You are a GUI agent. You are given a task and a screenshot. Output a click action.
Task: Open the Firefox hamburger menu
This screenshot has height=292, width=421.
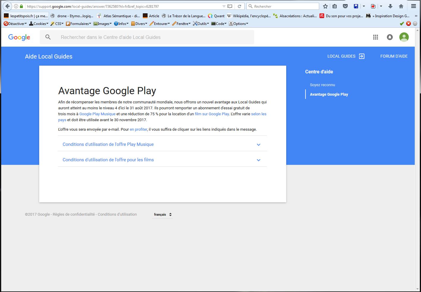[x=413, y=6]
